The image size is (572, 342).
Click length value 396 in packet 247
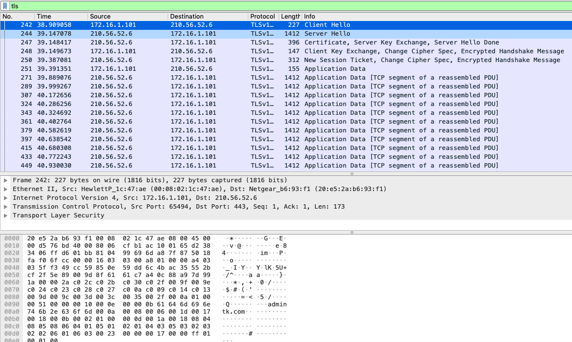[x=293, y=43]
